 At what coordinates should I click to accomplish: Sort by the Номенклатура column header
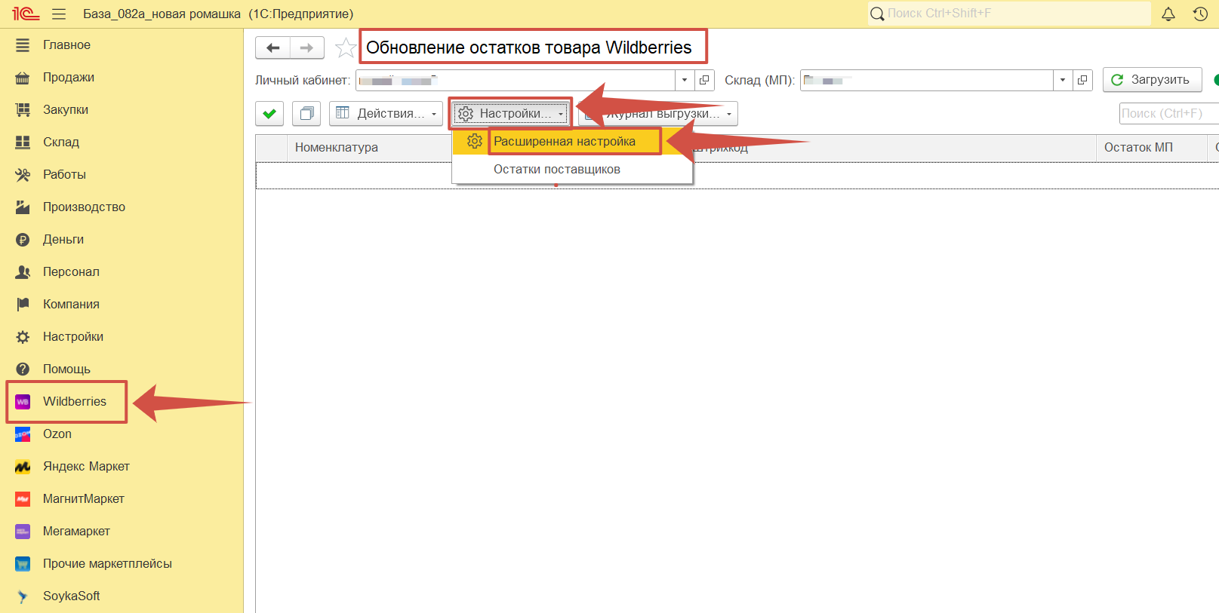[337, 148]
